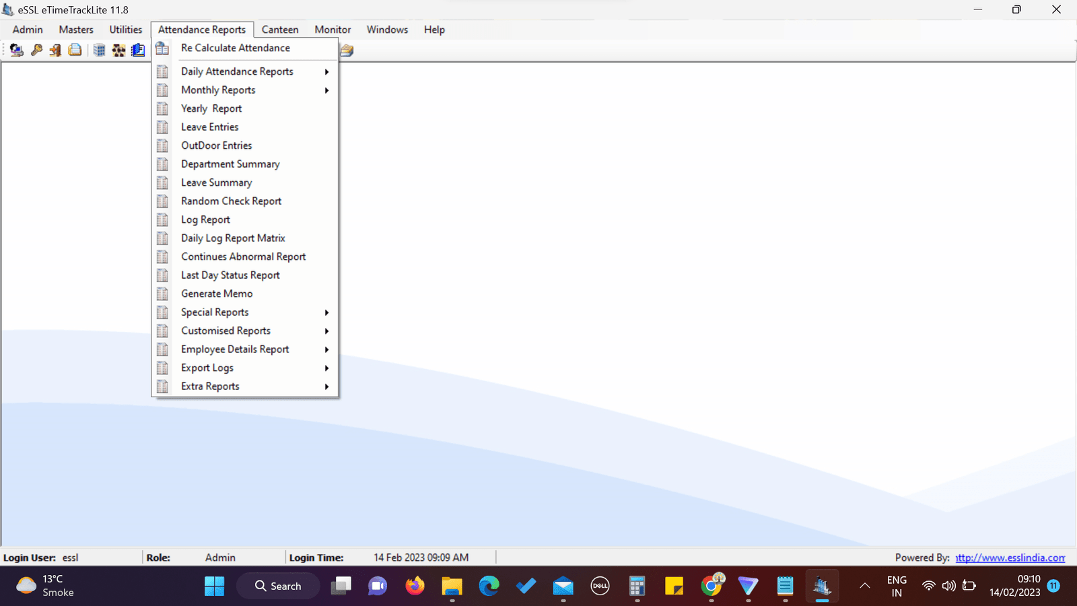
Task: Open the esslindia.com link
Action: tap(1010, 558)
